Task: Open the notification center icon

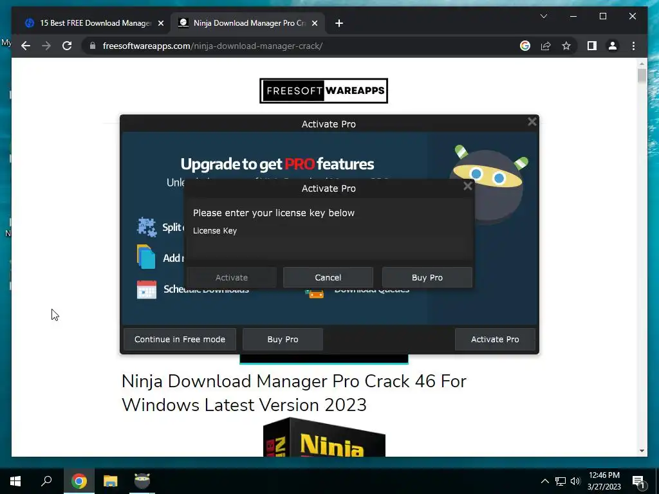Action: (x=638, y=481)
